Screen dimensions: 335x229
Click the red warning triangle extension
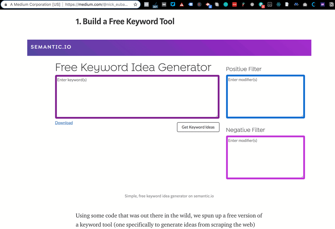click(182, 4)
